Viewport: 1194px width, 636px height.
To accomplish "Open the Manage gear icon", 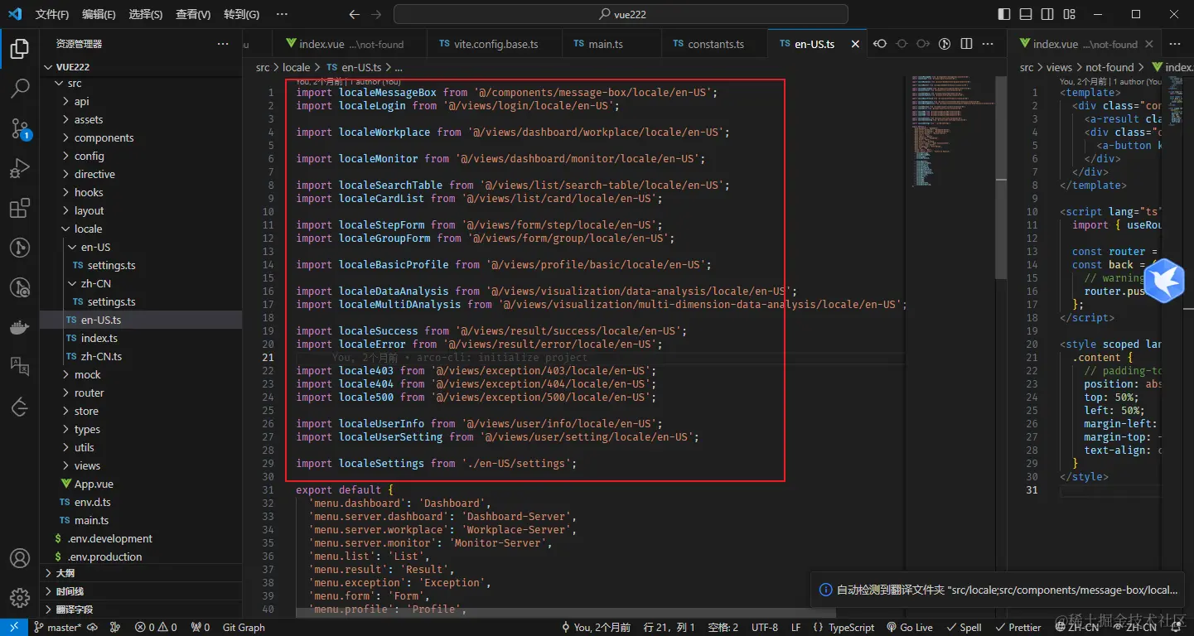I will click(20, 598).
